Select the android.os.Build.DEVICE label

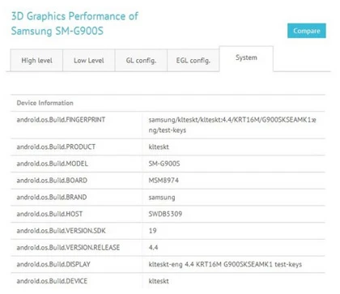(x=52, y=281)
